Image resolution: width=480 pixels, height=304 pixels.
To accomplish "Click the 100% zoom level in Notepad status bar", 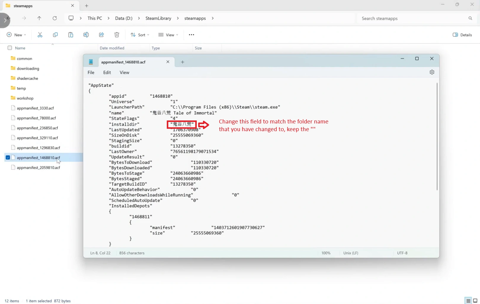I will click(x=326, y=253).
